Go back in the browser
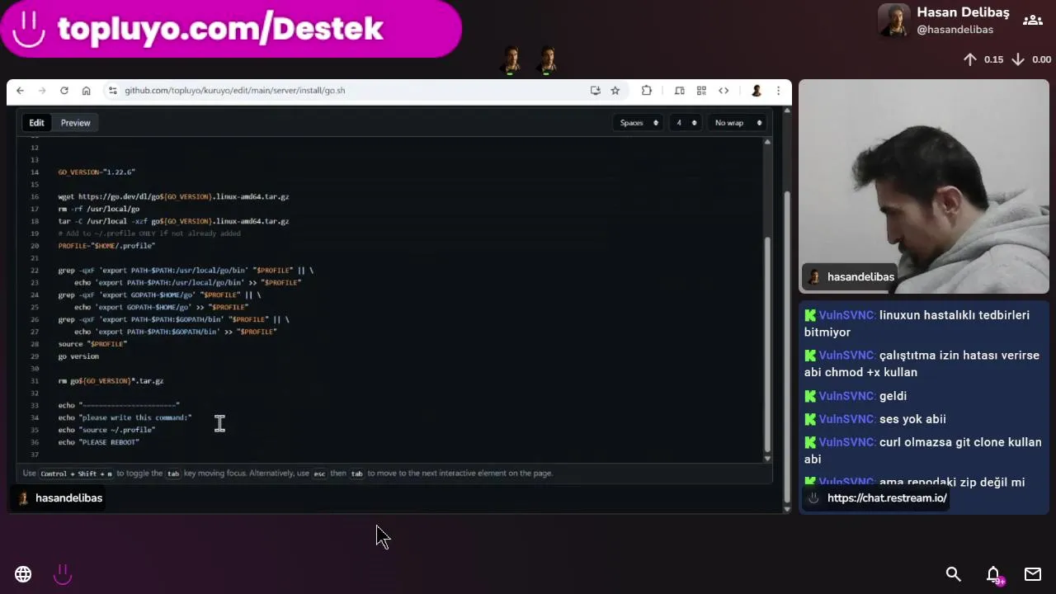Screen dimensions: 1056x594 (x=20, y=91)
